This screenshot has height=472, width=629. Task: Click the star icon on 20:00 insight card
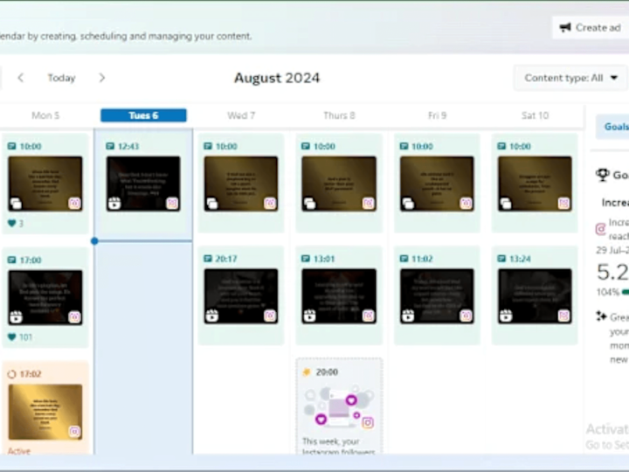click(x=307, y=372)
